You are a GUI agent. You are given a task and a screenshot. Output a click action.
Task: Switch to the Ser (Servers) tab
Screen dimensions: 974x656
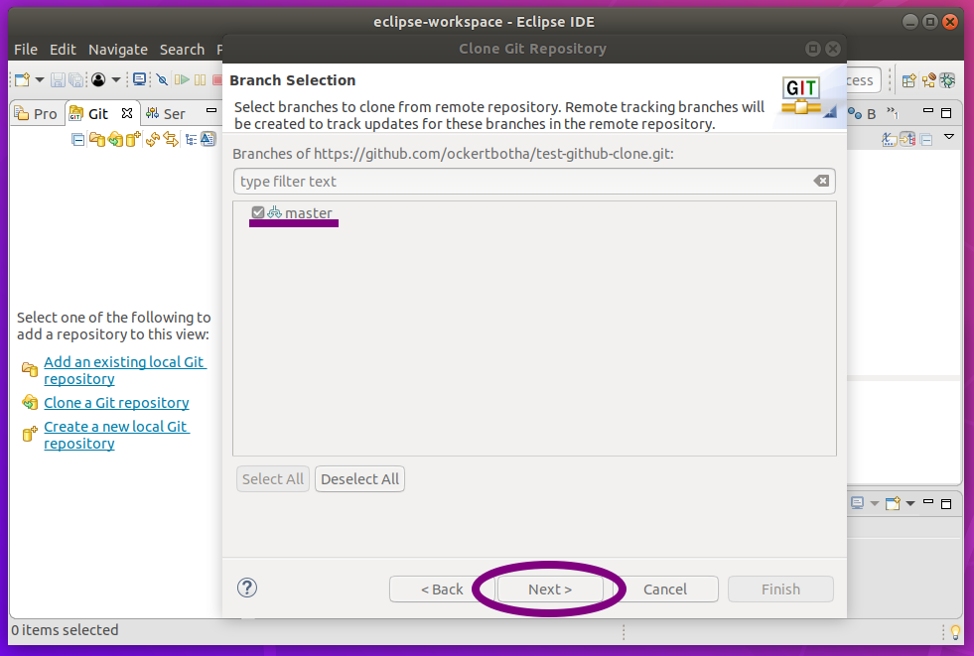(x=165, y=113)
